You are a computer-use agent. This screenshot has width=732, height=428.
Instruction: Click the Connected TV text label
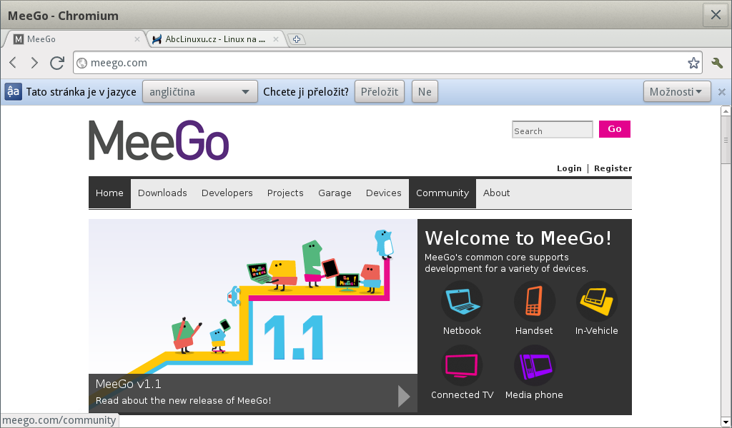(x=463, y=395)
